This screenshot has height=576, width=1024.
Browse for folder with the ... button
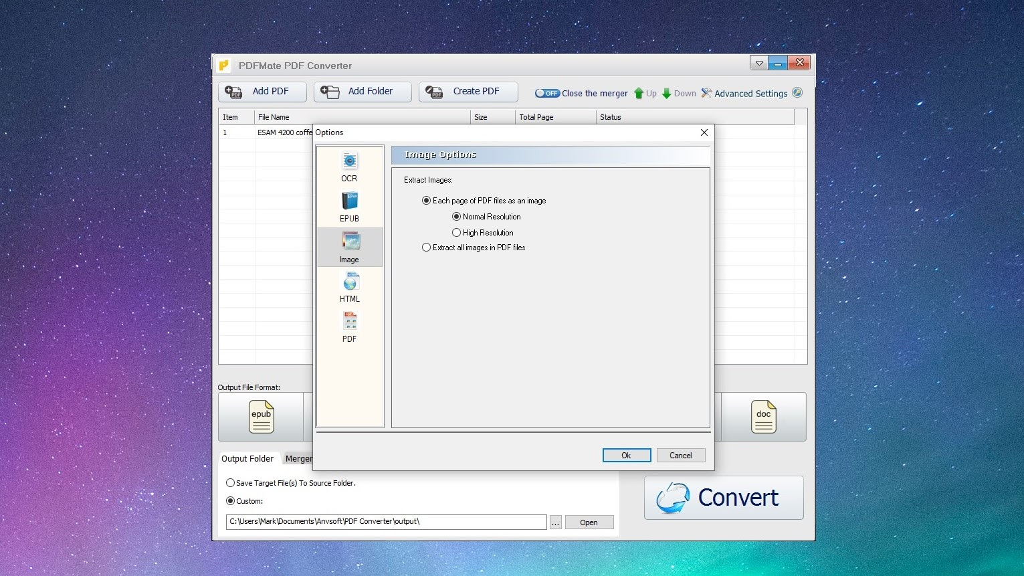click(556, 522)
